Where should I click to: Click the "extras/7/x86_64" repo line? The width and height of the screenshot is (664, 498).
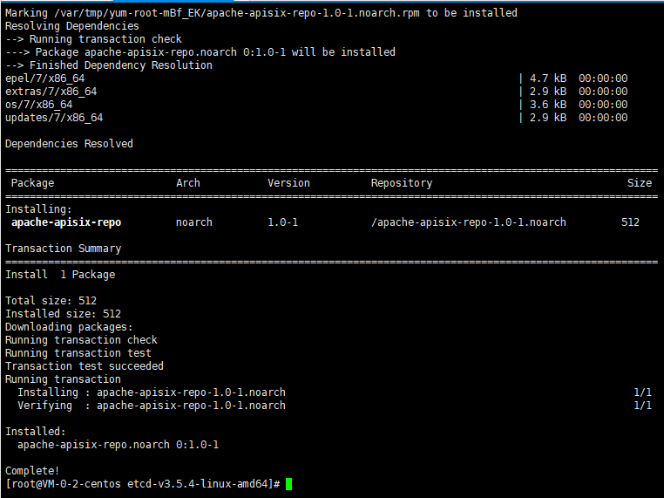(51, 92)
